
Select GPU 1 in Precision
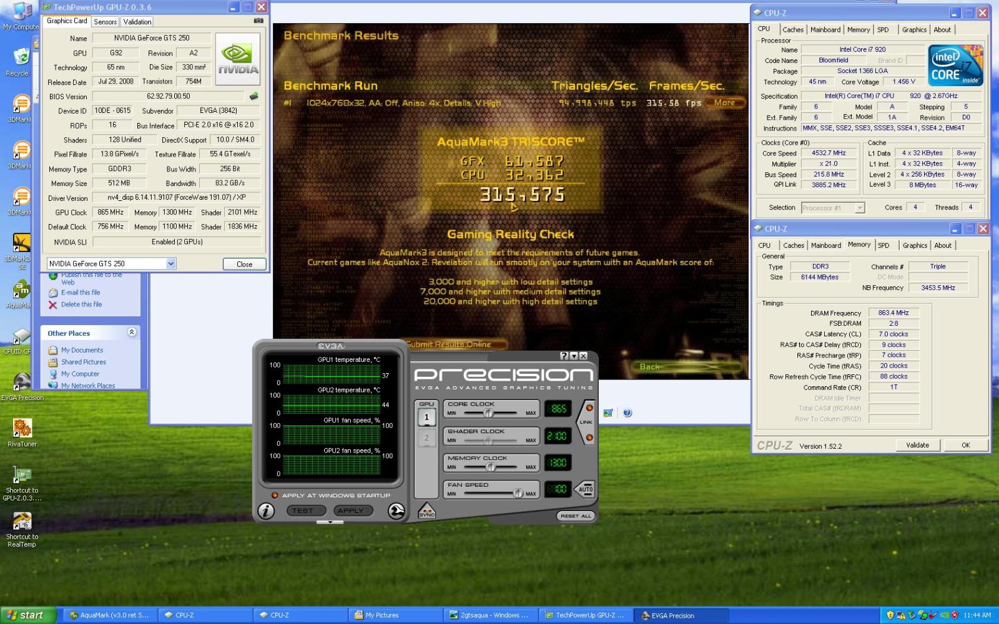pyautogui.click(x=426, y=417)
